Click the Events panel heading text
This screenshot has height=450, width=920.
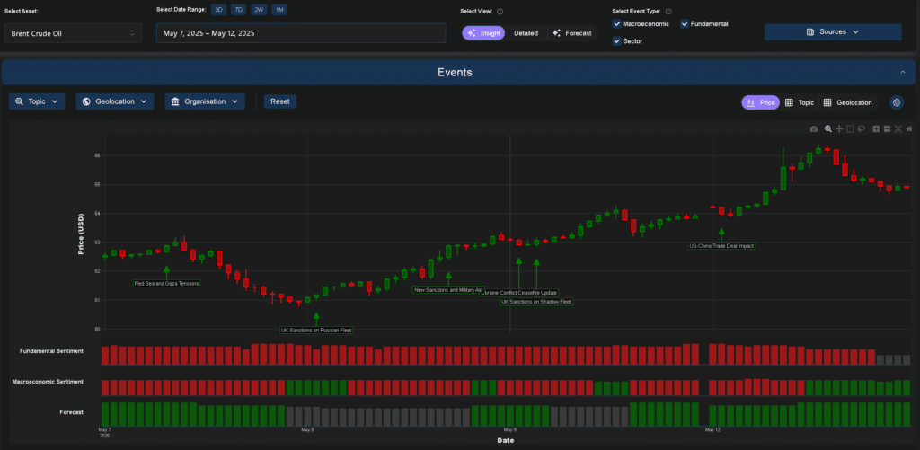455,72
